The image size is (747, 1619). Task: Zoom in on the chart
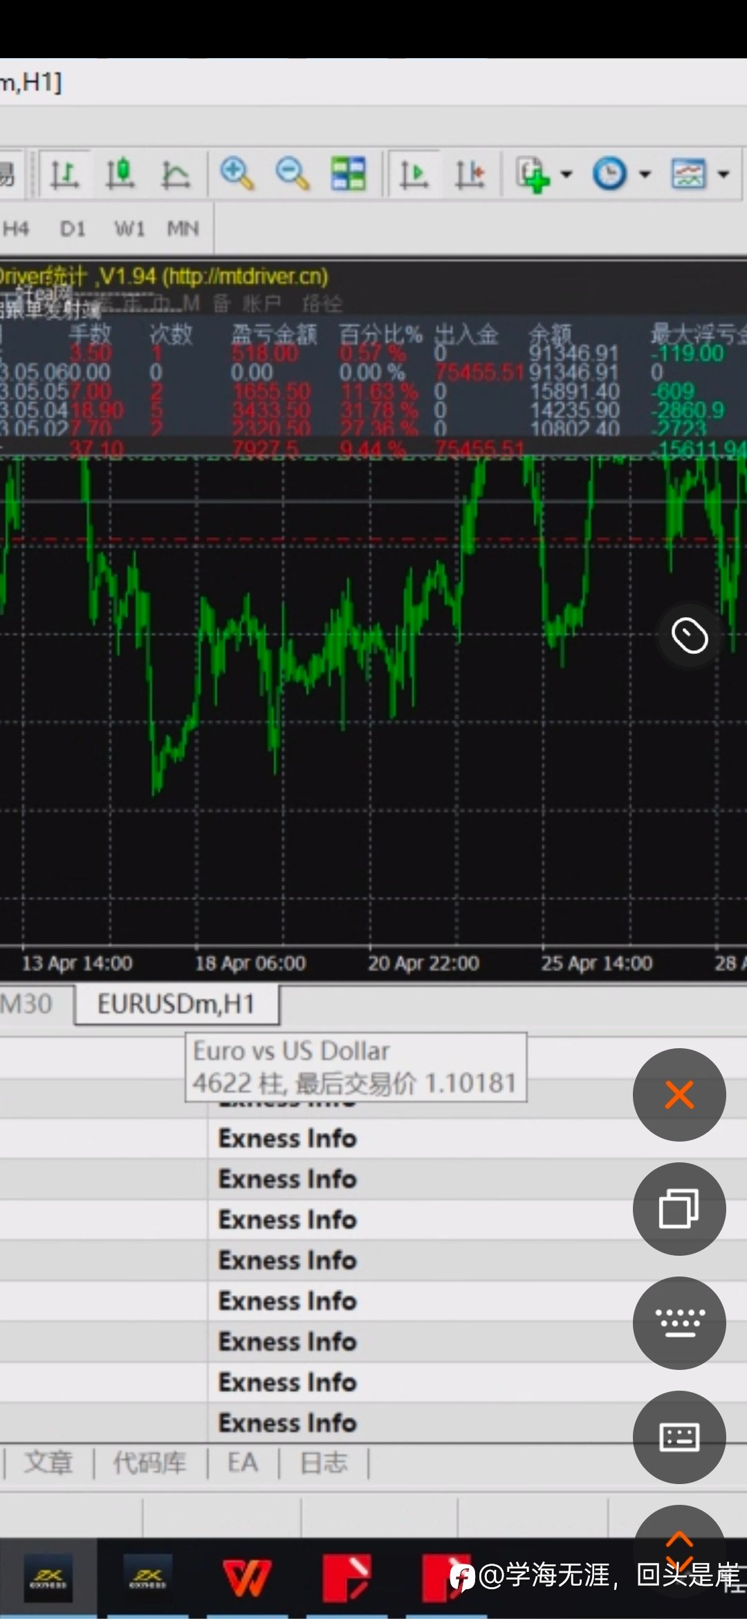coord(237,174)
